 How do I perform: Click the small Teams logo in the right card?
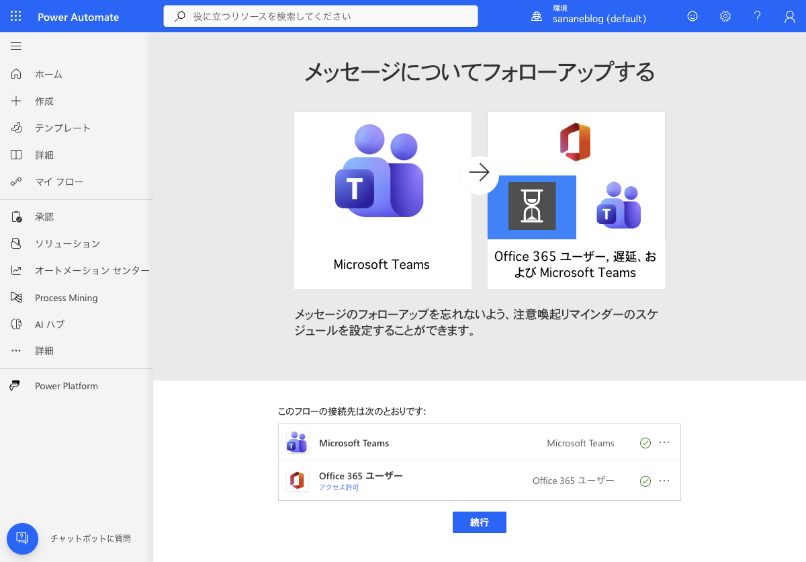(x=619, y=206)
